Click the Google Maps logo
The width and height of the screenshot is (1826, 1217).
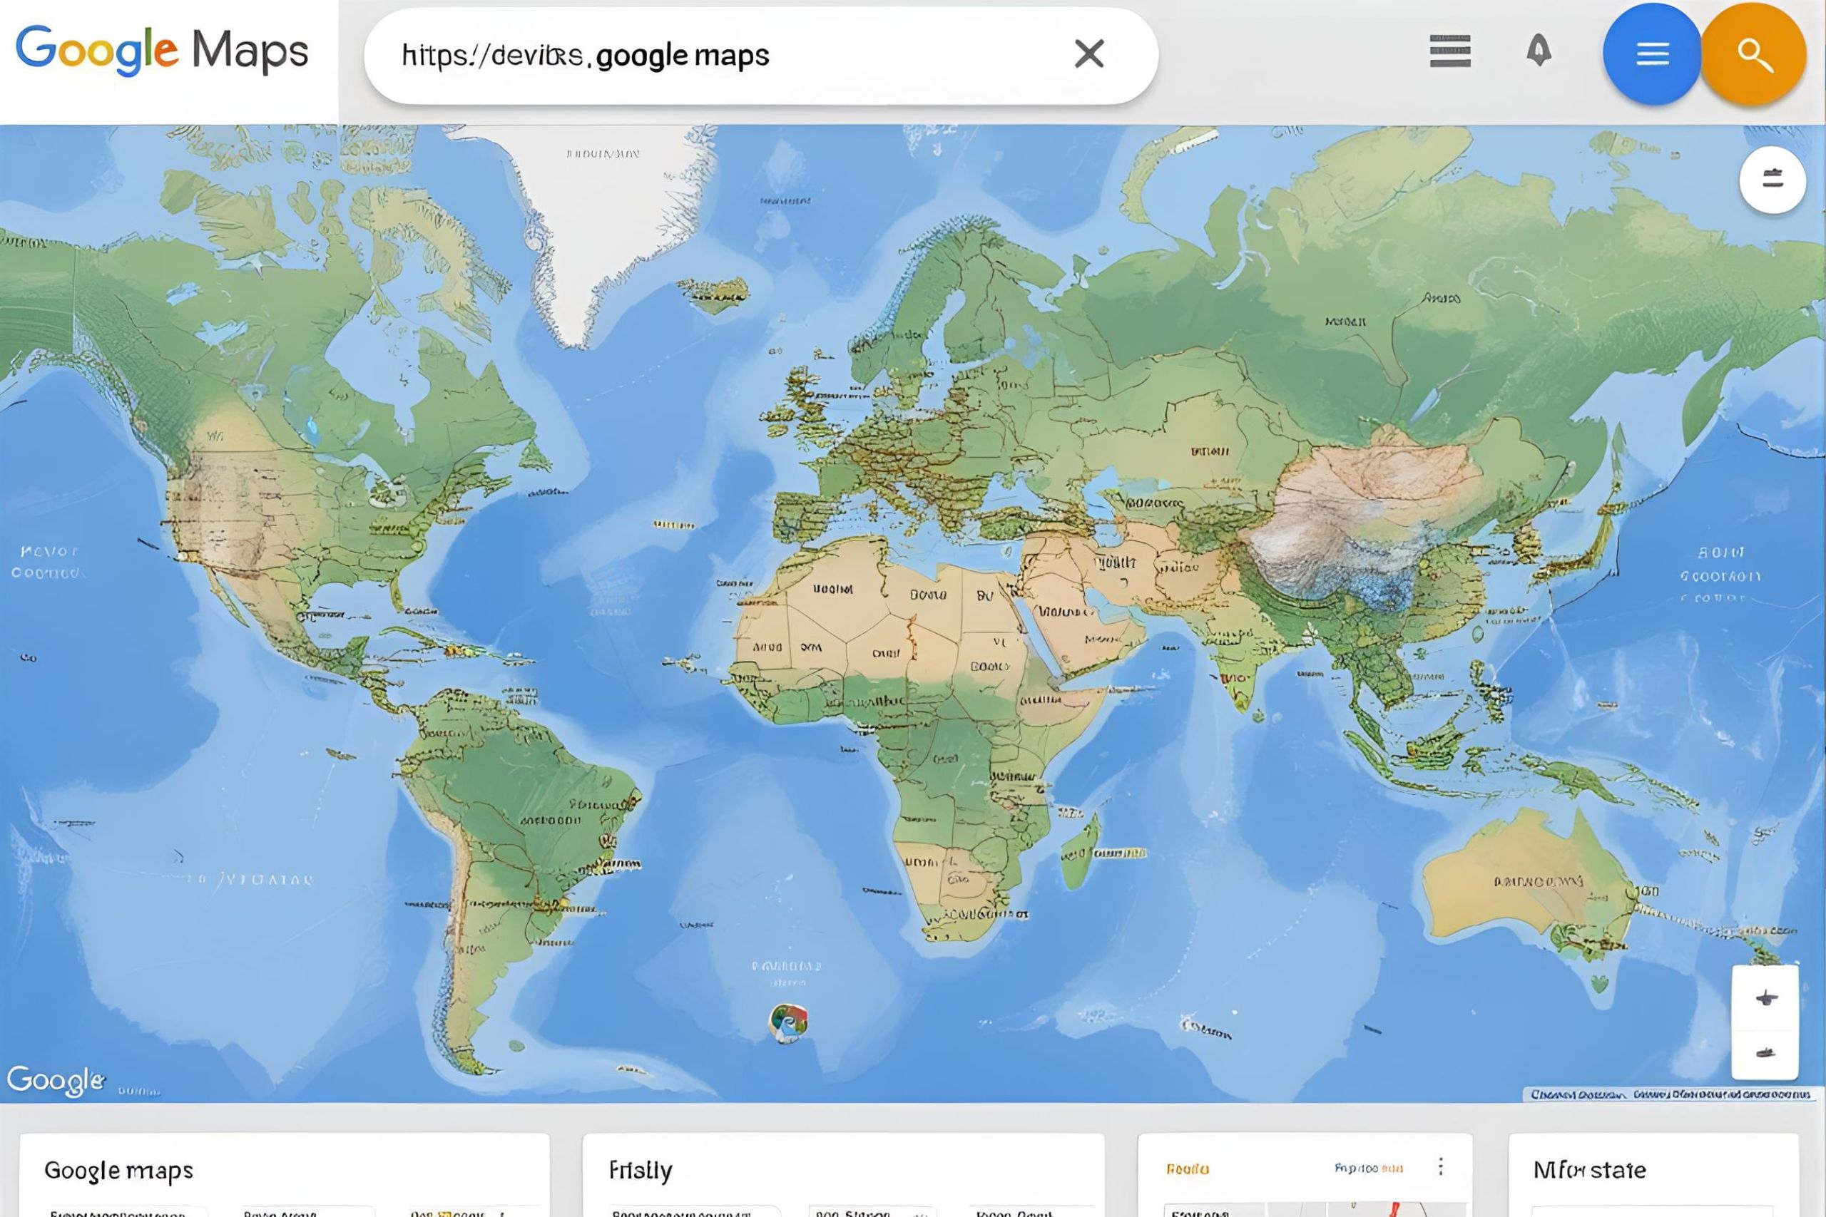click(x=161, y=51)
